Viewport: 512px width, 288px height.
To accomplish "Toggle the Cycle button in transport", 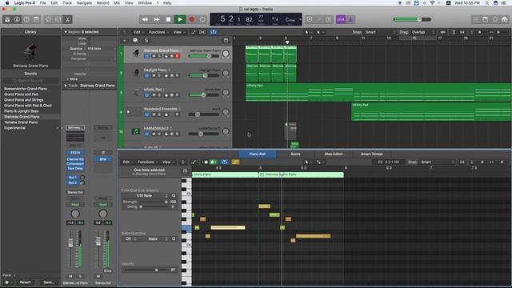I will (202, 19).
